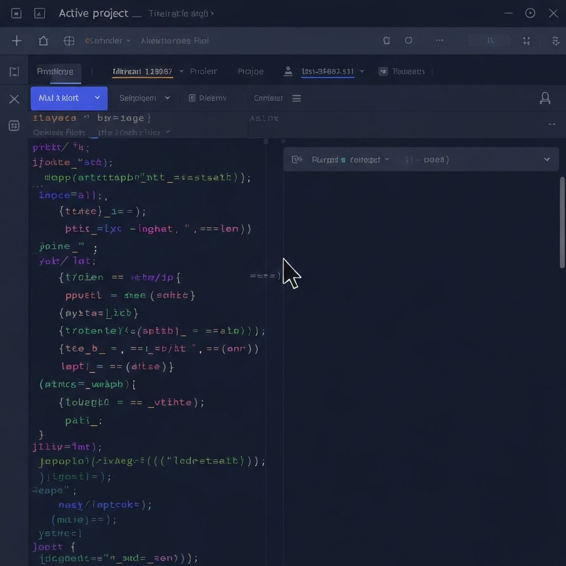Select the Proleir tab
The width and height of the screenshot is (566, 566).
click(x=203, y=71)
